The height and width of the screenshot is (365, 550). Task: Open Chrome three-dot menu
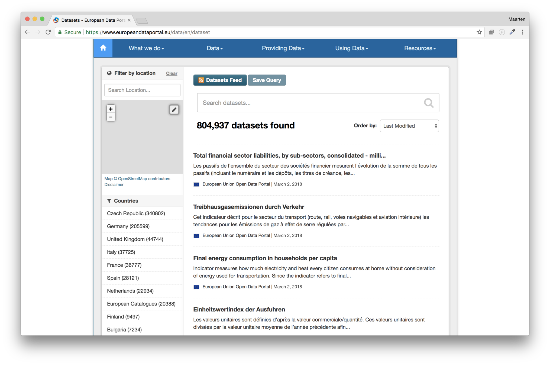(522, 32)
